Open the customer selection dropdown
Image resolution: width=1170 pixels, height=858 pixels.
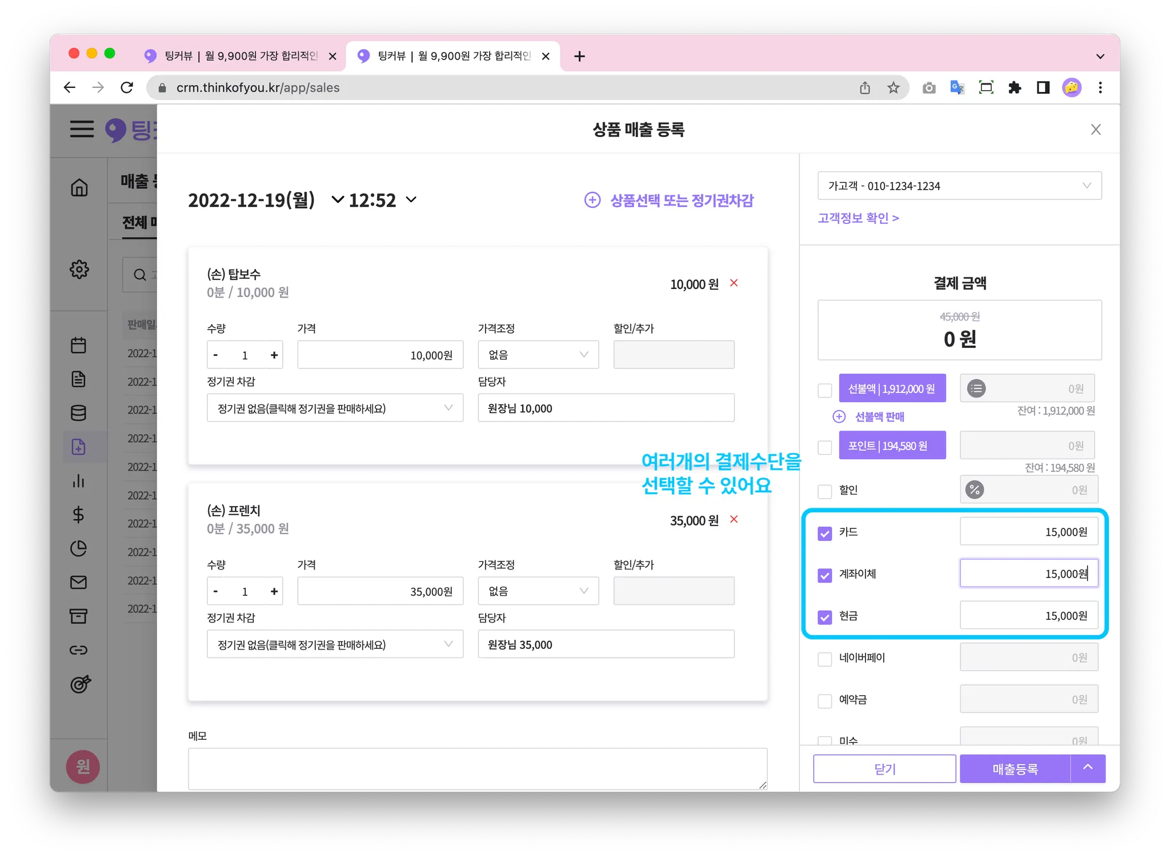point(959,186)
